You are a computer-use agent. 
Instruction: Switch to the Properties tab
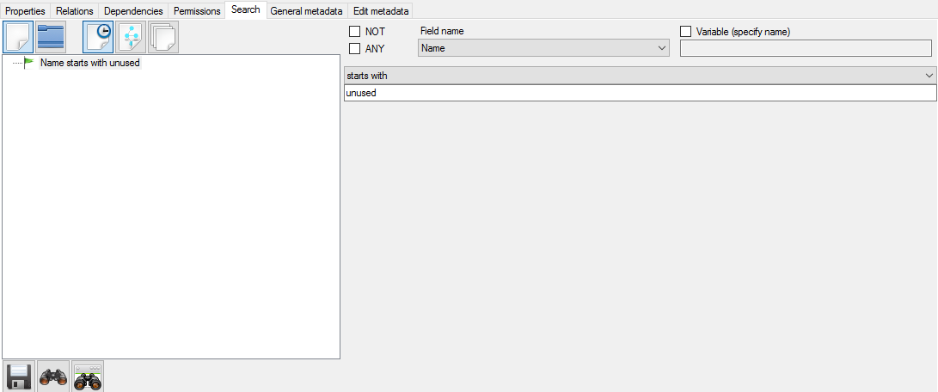pyautogui.click(x=26, y=10)
